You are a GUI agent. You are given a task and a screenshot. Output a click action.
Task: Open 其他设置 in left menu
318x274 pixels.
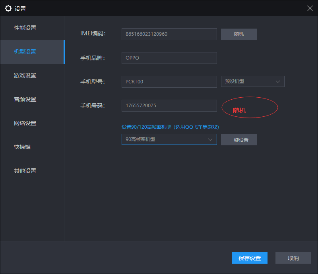pyautogui.click(x=25, y=171)
